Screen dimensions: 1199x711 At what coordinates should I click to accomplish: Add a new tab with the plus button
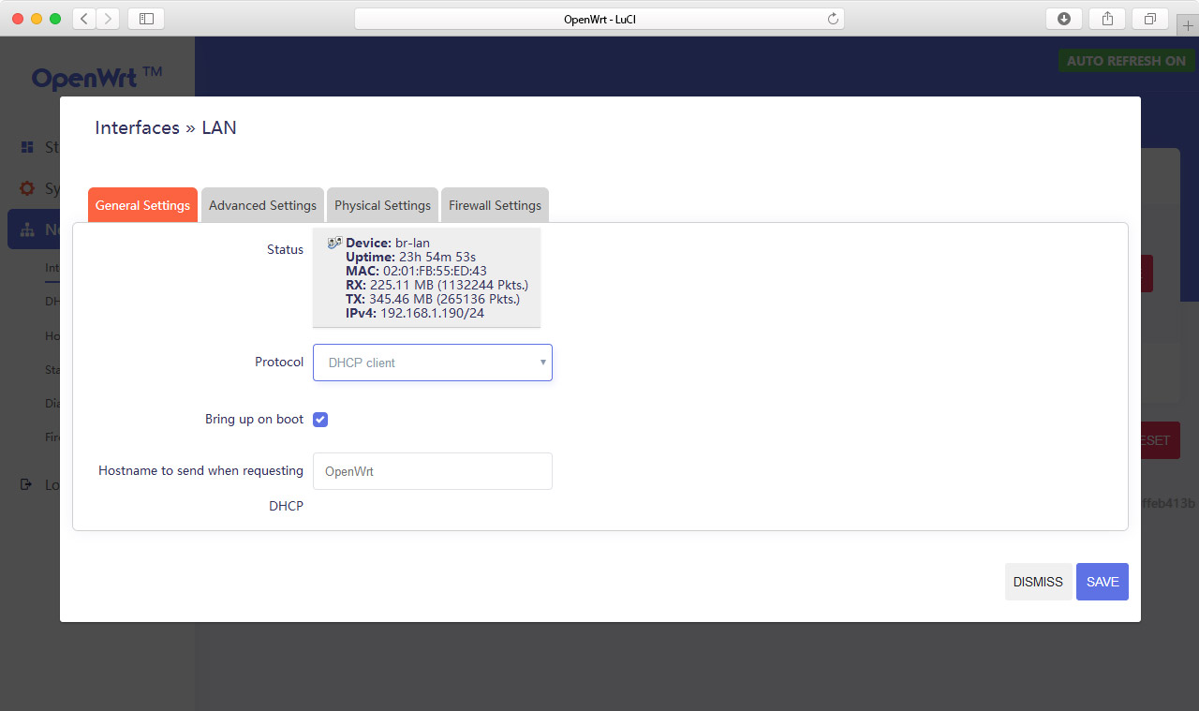(1188, 25)
